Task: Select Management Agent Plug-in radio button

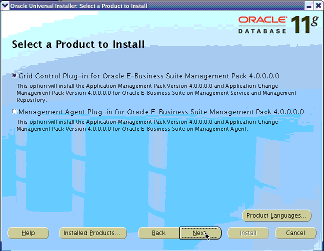Action: coord(14,112)
